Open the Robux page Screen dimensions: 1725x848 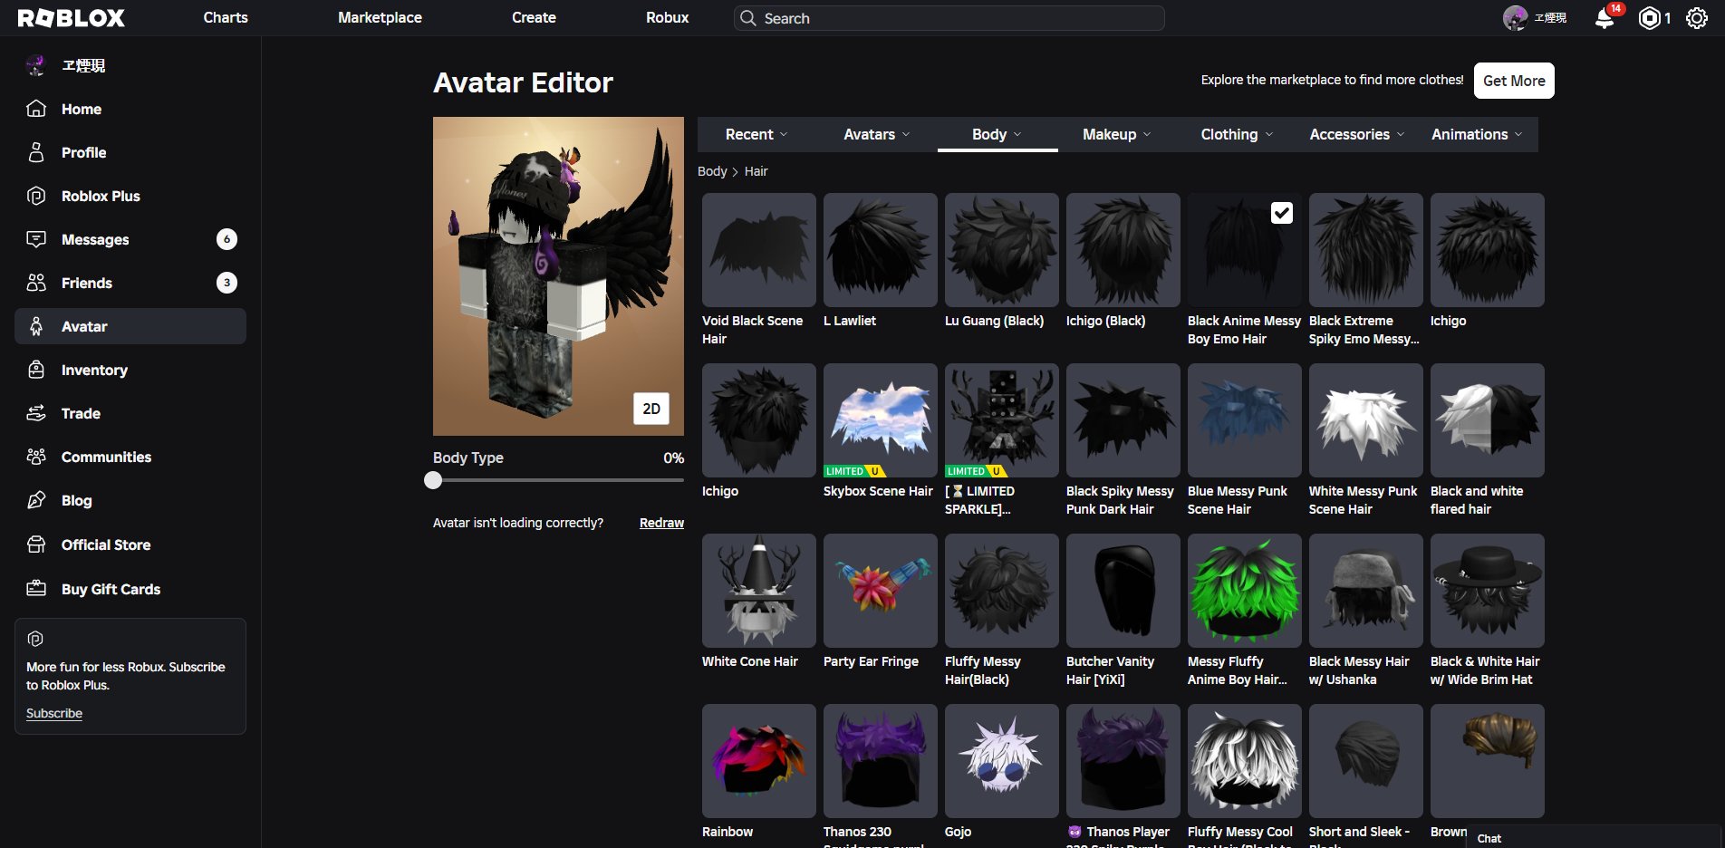(668, 18)
